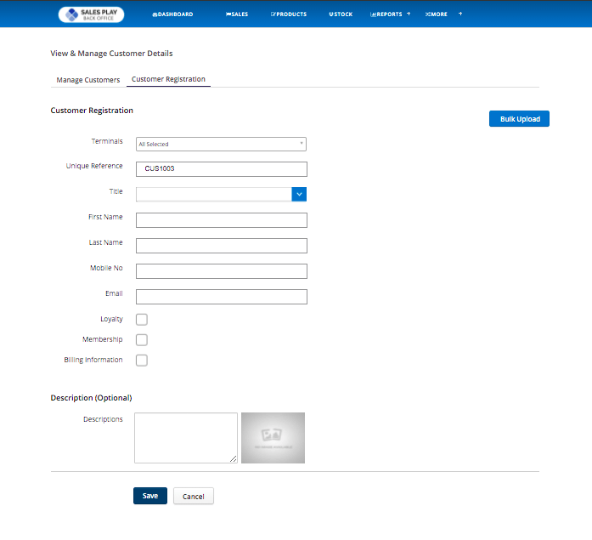Open the Dashboard from the navigation bar
The height and width of the screenshot is (540, 592).
tap(172, 14)
